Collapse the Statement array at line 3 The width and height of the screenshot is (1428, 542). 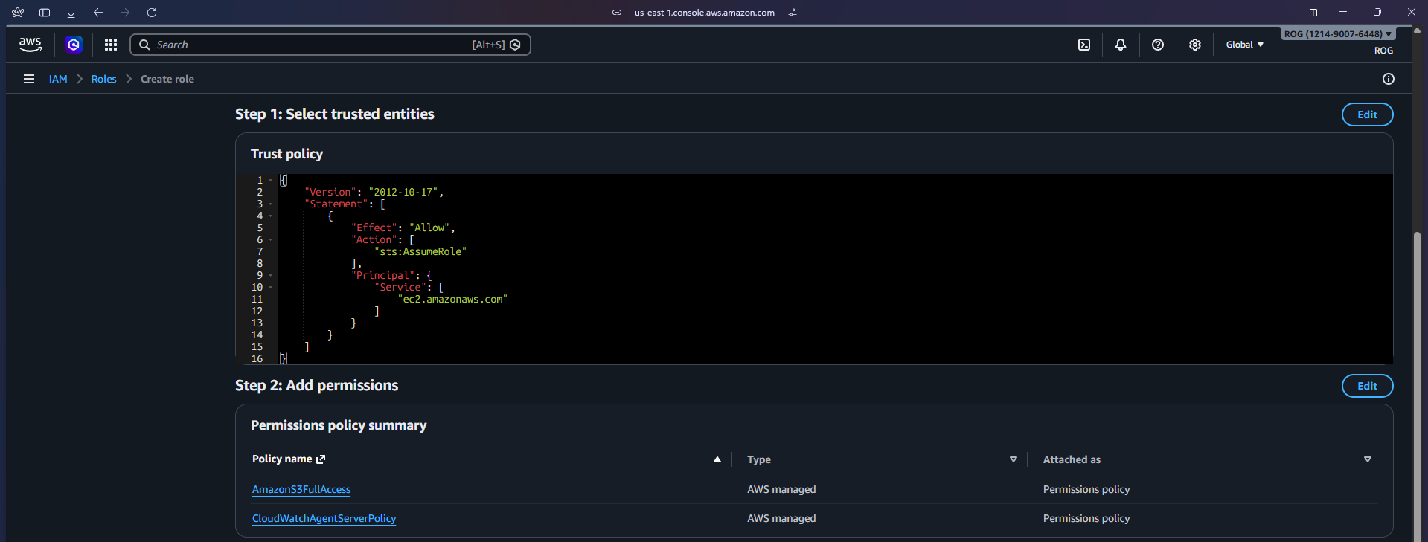click(x=270, y=204)
